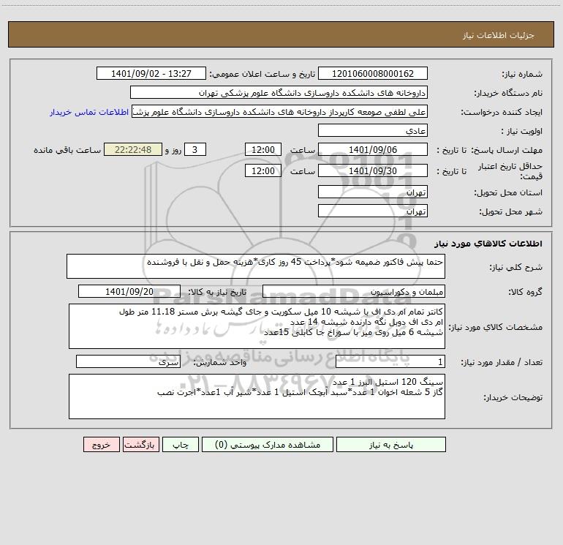Click the countdown timer 22:22:48

[x=133, y=149]
